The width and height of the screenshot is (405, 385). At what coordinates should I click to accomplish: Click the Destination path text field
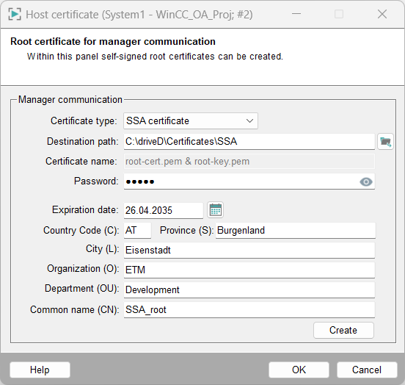coord(249,142)
